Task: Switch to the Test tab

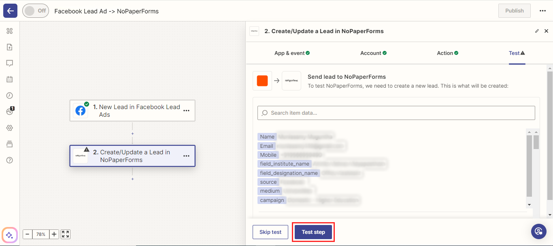Action: 517,53
